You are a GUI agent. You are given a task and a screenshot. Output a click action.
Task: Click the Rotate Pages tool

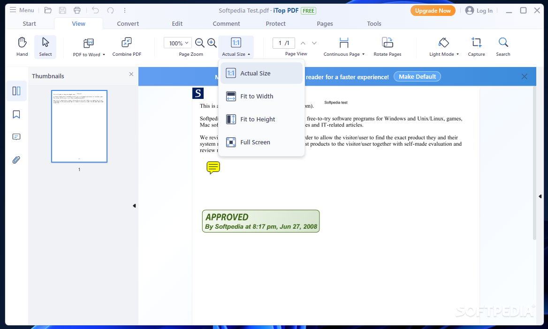(x=387, y=46)
